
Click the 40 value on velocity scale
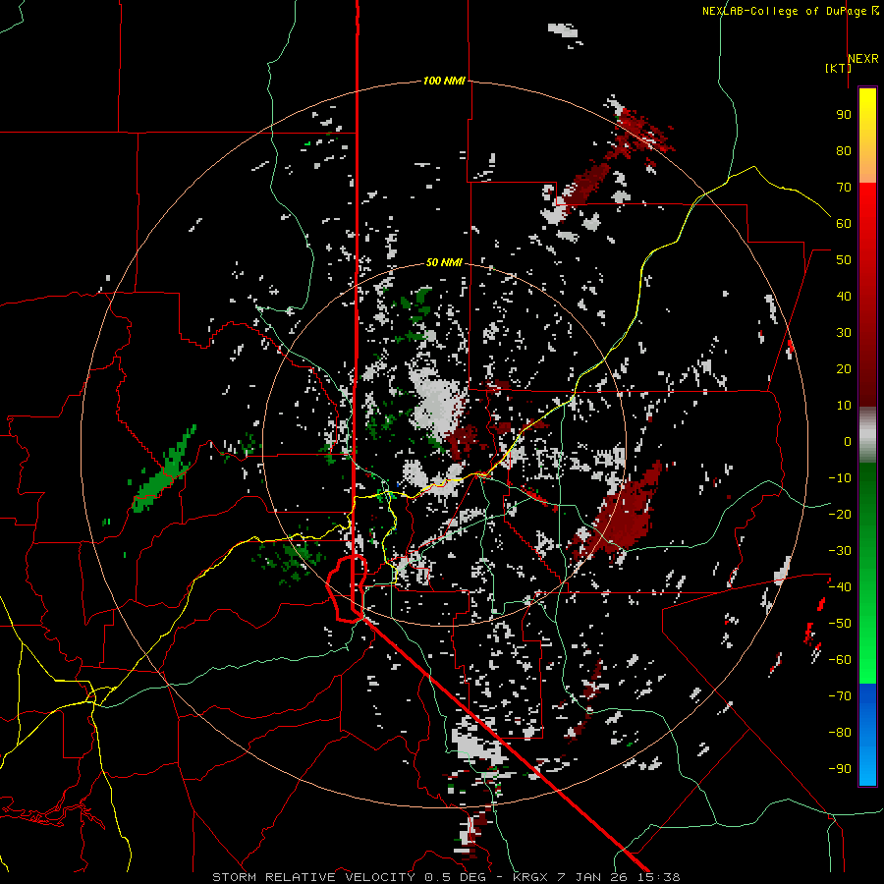click(x=844, y=296)
